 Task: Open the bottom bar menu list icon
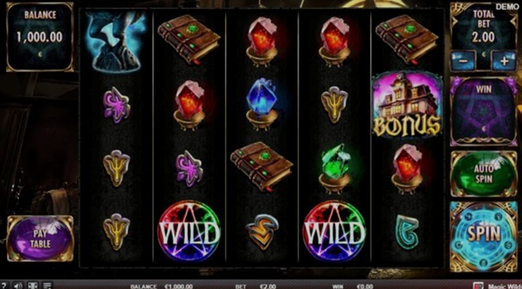(x=47, y=286)
